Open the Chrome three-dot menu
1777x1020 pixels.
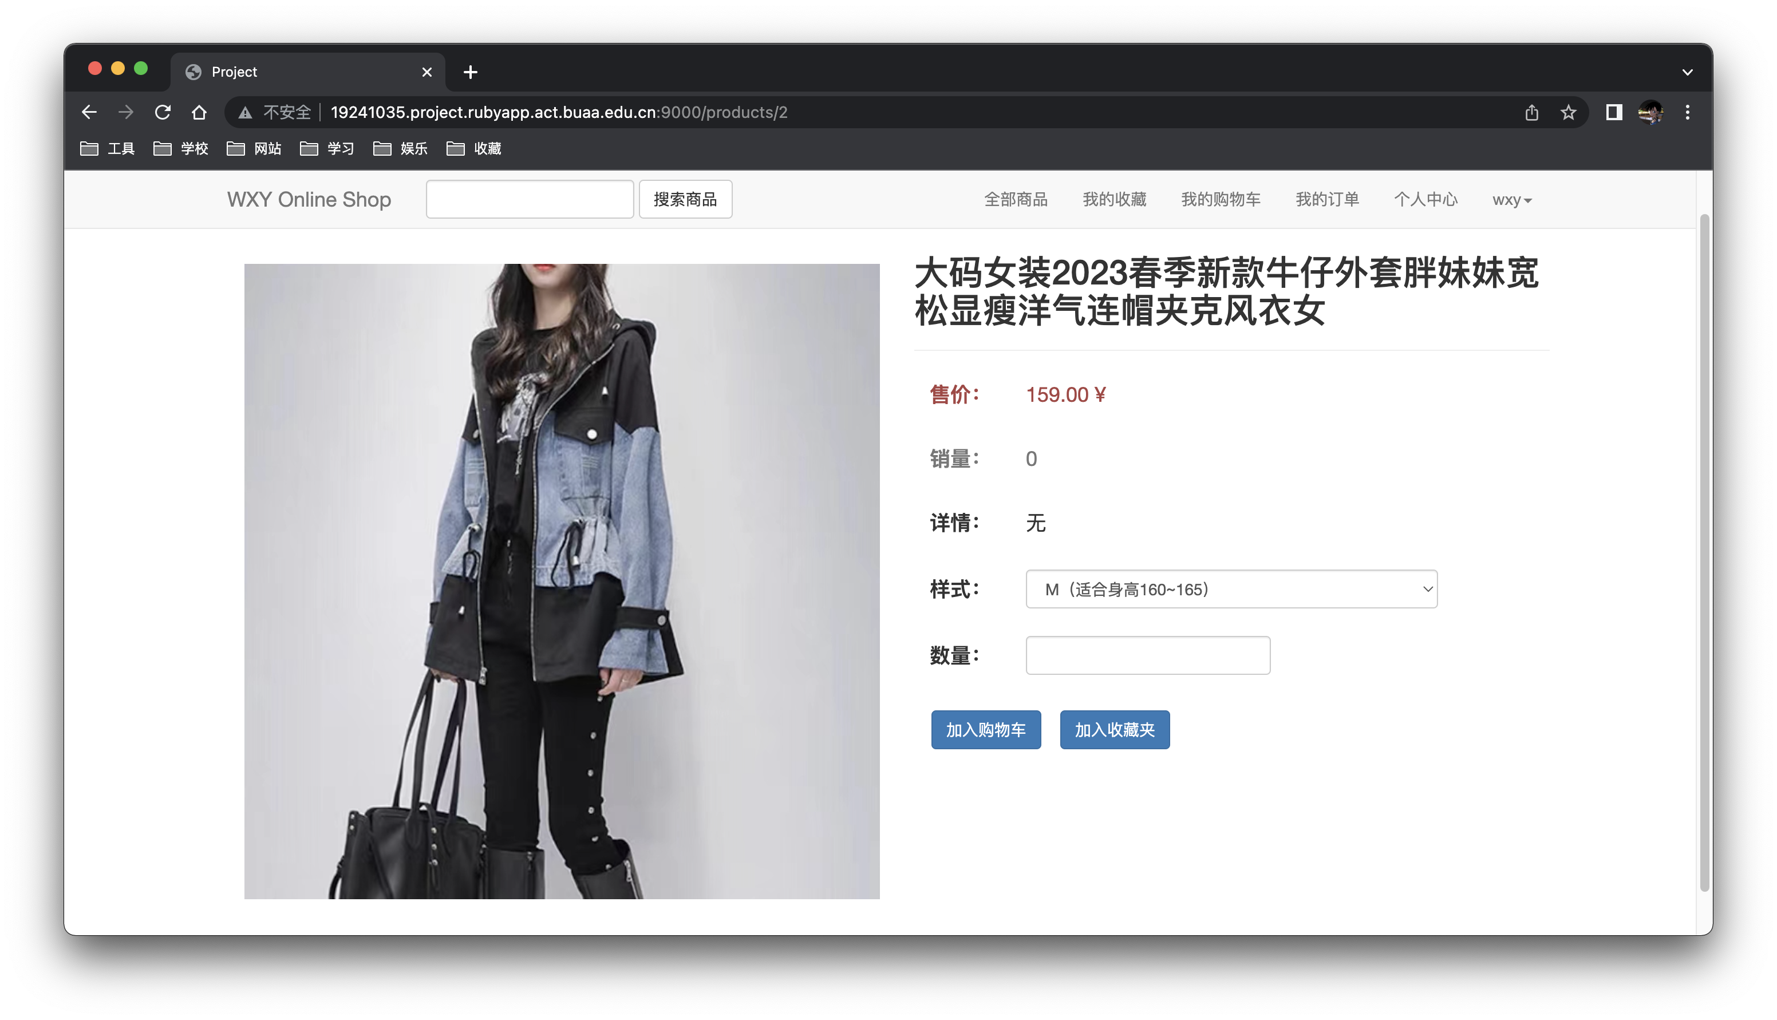click(x=1687, y=112)
